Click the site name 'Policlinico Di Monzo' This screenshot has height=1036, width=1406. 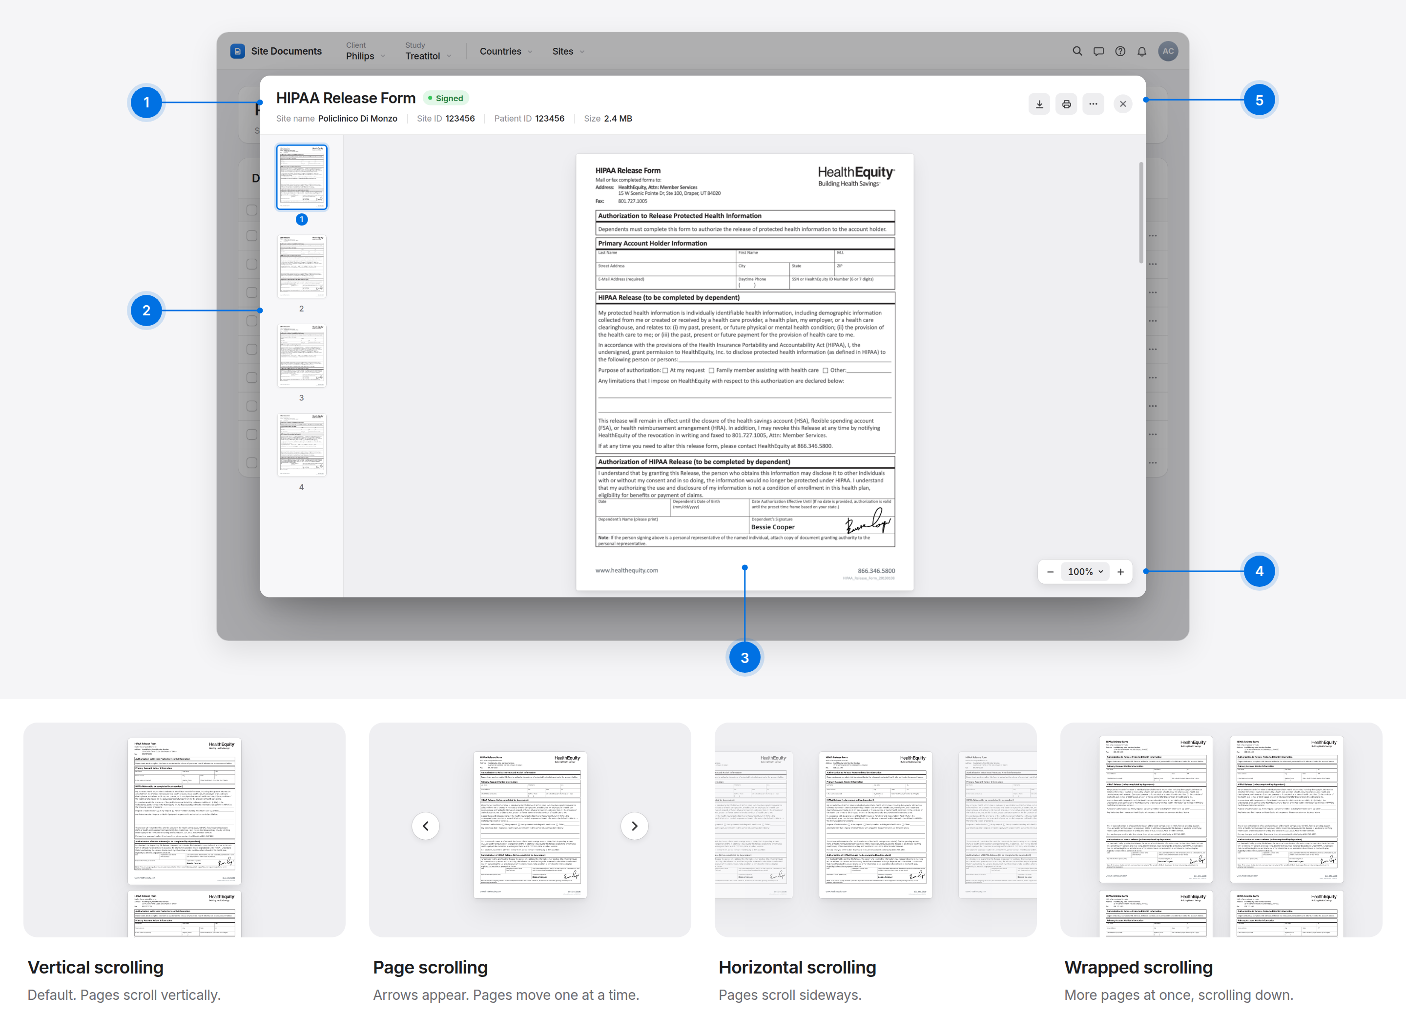357,119
